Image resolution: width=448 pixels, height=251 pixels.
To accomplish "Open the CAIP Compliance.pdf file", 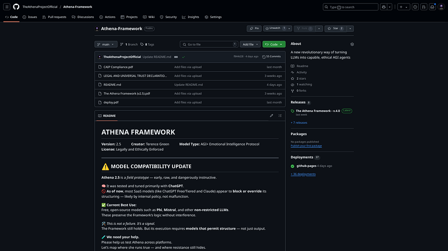I will (x=118, y=67).
